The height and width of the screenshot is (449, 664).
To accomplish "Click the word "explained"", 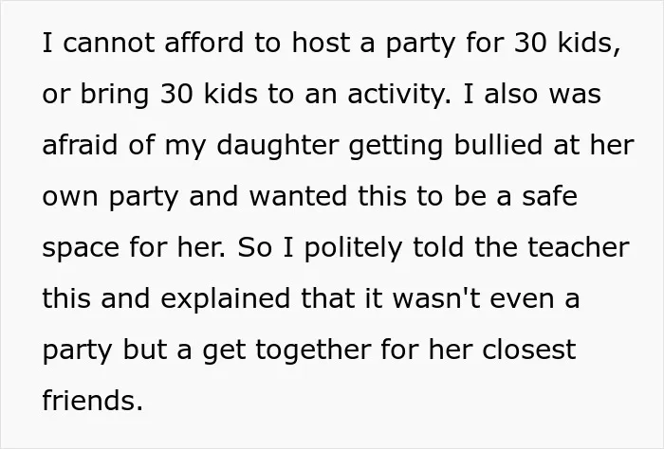I will (226, 299).
